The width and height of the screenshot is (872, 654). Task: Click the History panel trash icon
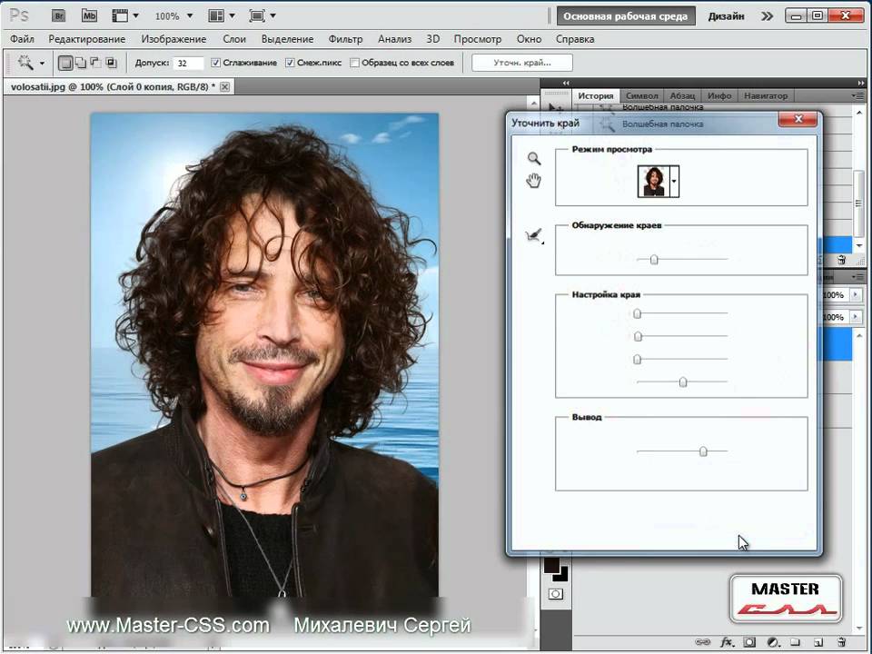tap(841, 260)
